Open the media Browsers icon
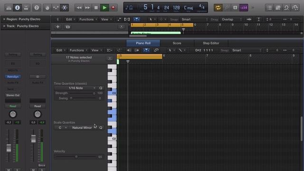 [x=295, y=8]
